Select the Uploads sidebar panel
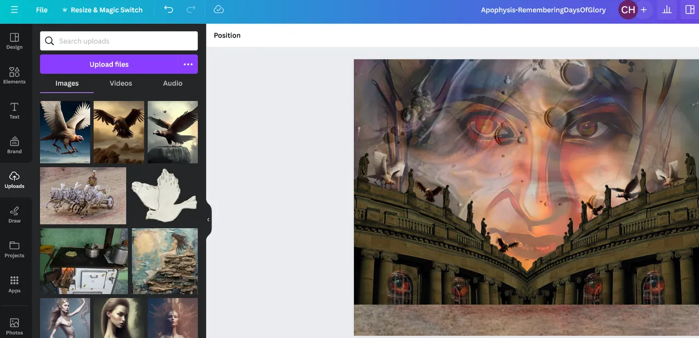The height and width of the screenshot is (338, 699). point(14,180)
